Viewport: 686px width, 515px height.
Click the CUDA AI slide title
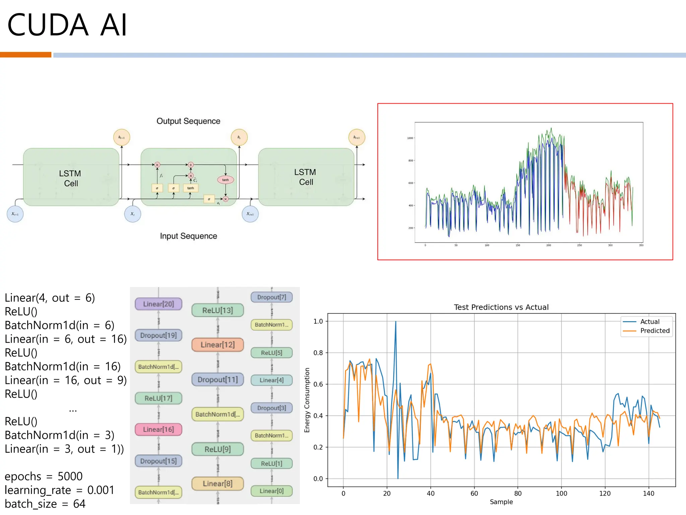point(67,25)
